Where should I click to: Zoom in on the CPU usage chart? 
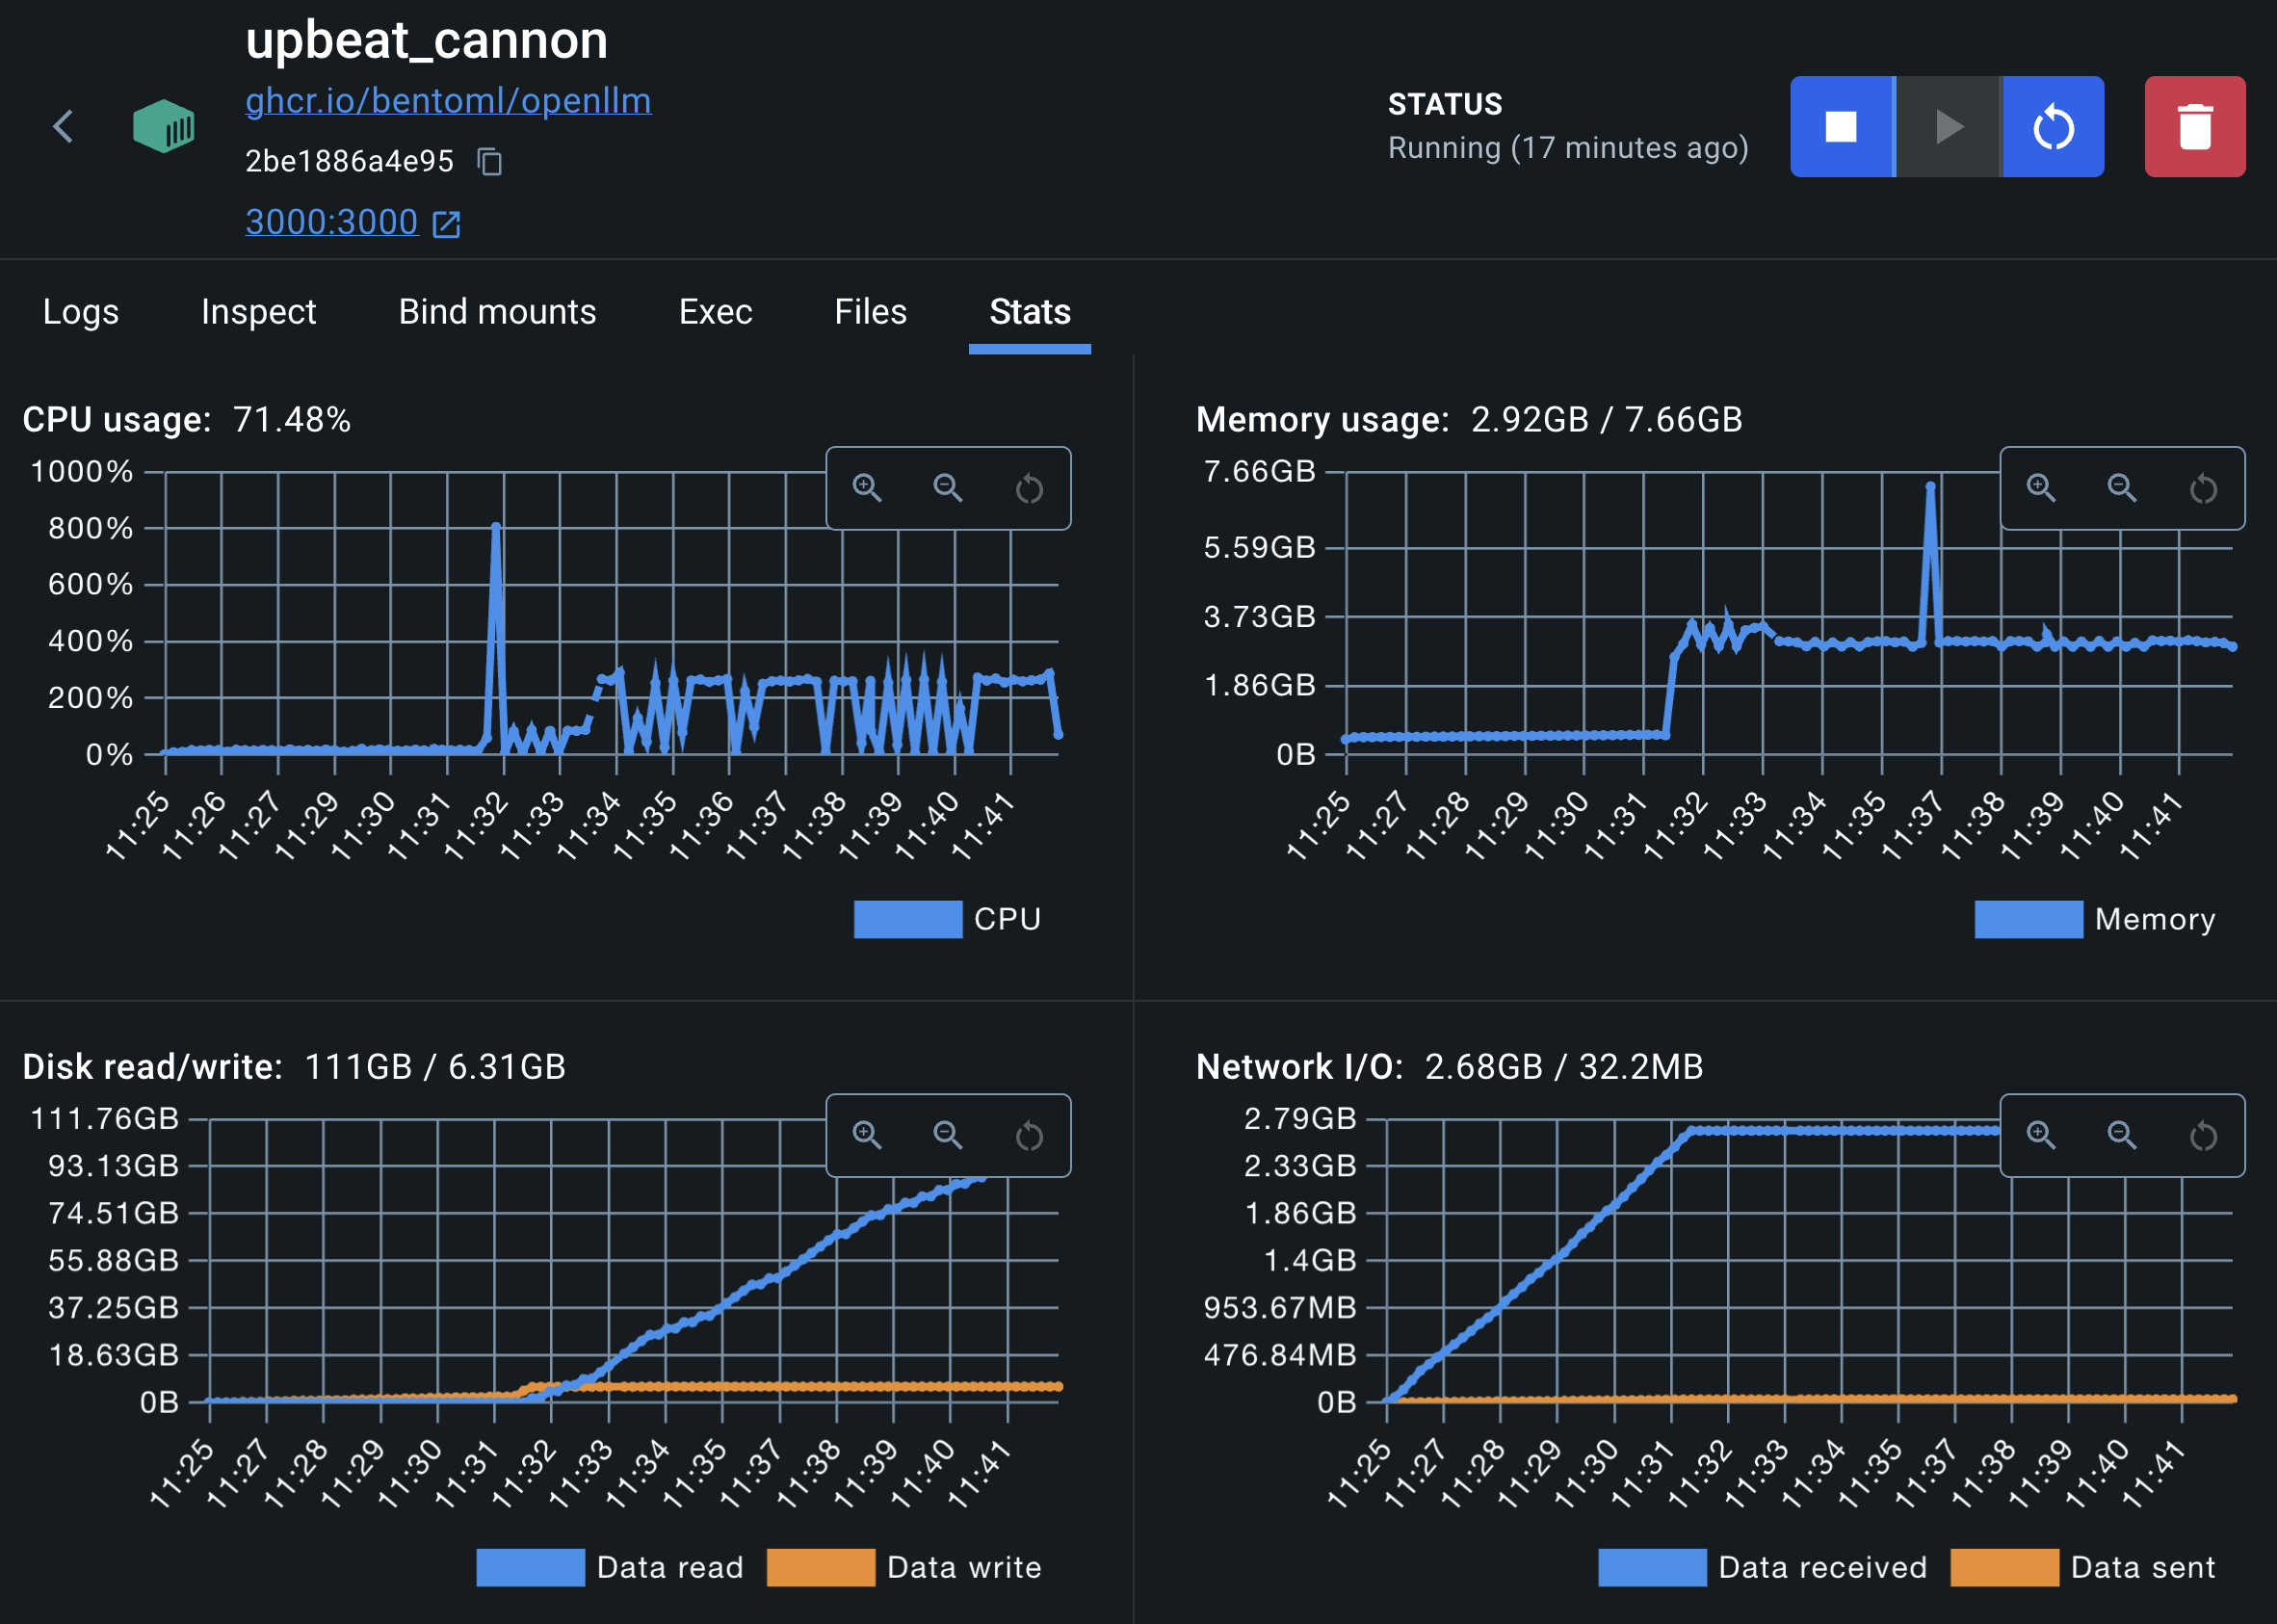coord(867,489)
